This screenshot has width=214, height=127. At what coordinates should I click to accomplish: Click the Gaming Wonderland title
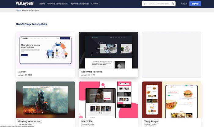[30, 121]
